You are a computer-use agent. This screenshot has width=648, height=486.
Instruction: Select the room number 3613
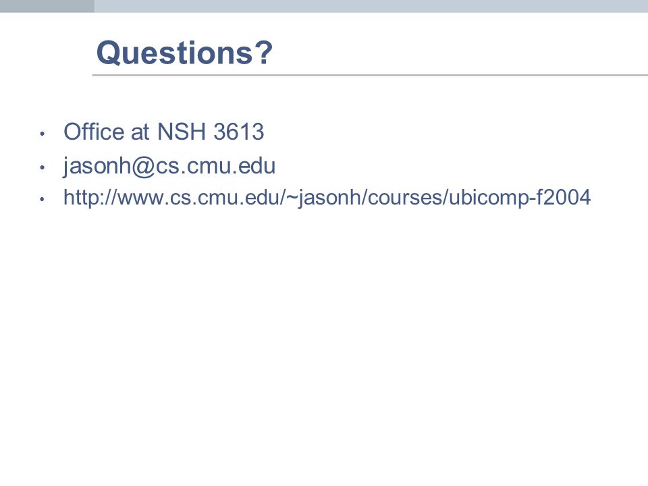(238, 132)
